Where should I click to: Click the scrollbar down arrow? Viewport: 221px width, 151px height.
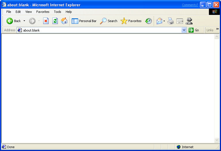(217, 140)
